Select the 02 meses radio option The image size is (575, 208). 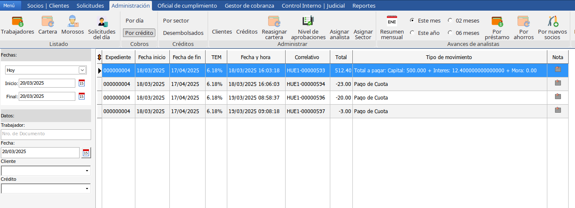click(450, 20)
